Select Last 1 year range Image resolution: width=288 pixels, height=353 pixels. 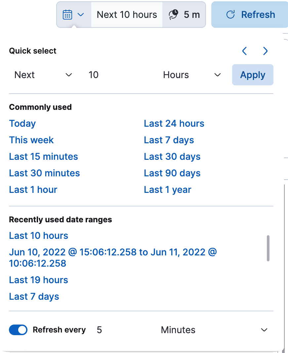[x=167, y=190]
